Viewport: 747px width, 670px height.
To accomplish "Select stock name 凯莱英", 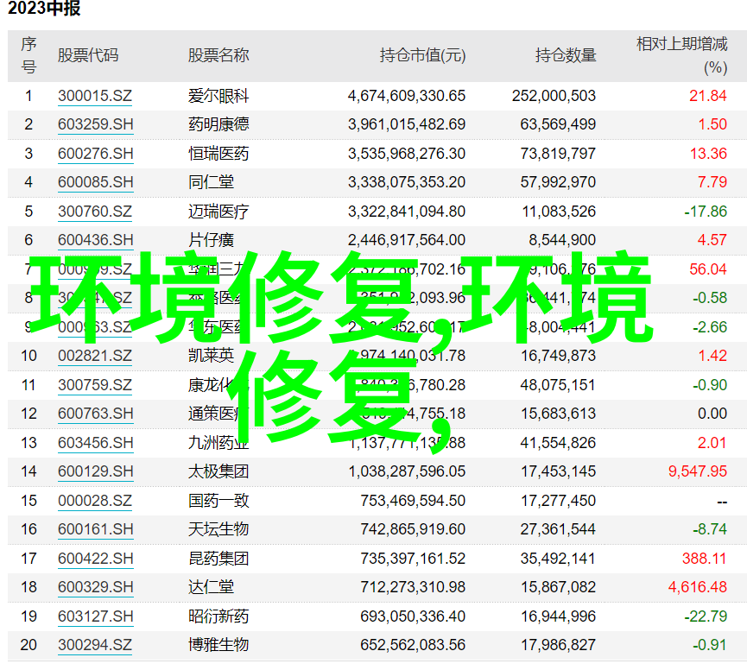I will [x=211, y=356].
